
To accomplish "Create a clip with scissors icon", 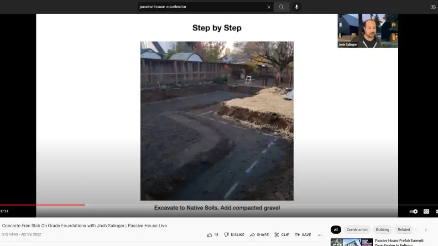I will pos(282,235).
